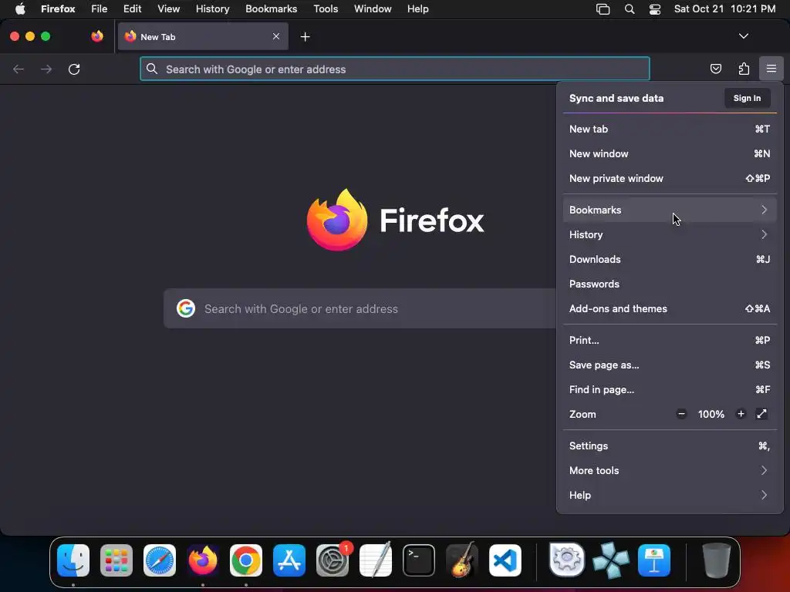Image resolution: width=790 pixels, height=592 pixels.
Task: Click the page's Google search box
Action: (x=360, y=308)
